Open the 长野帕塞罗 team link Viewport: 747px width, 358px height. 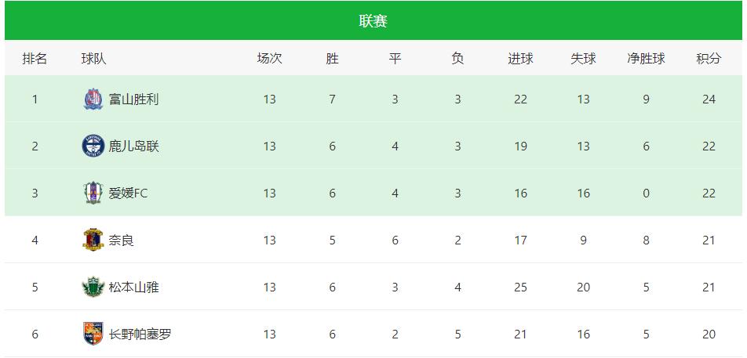[x=140, y=334]
